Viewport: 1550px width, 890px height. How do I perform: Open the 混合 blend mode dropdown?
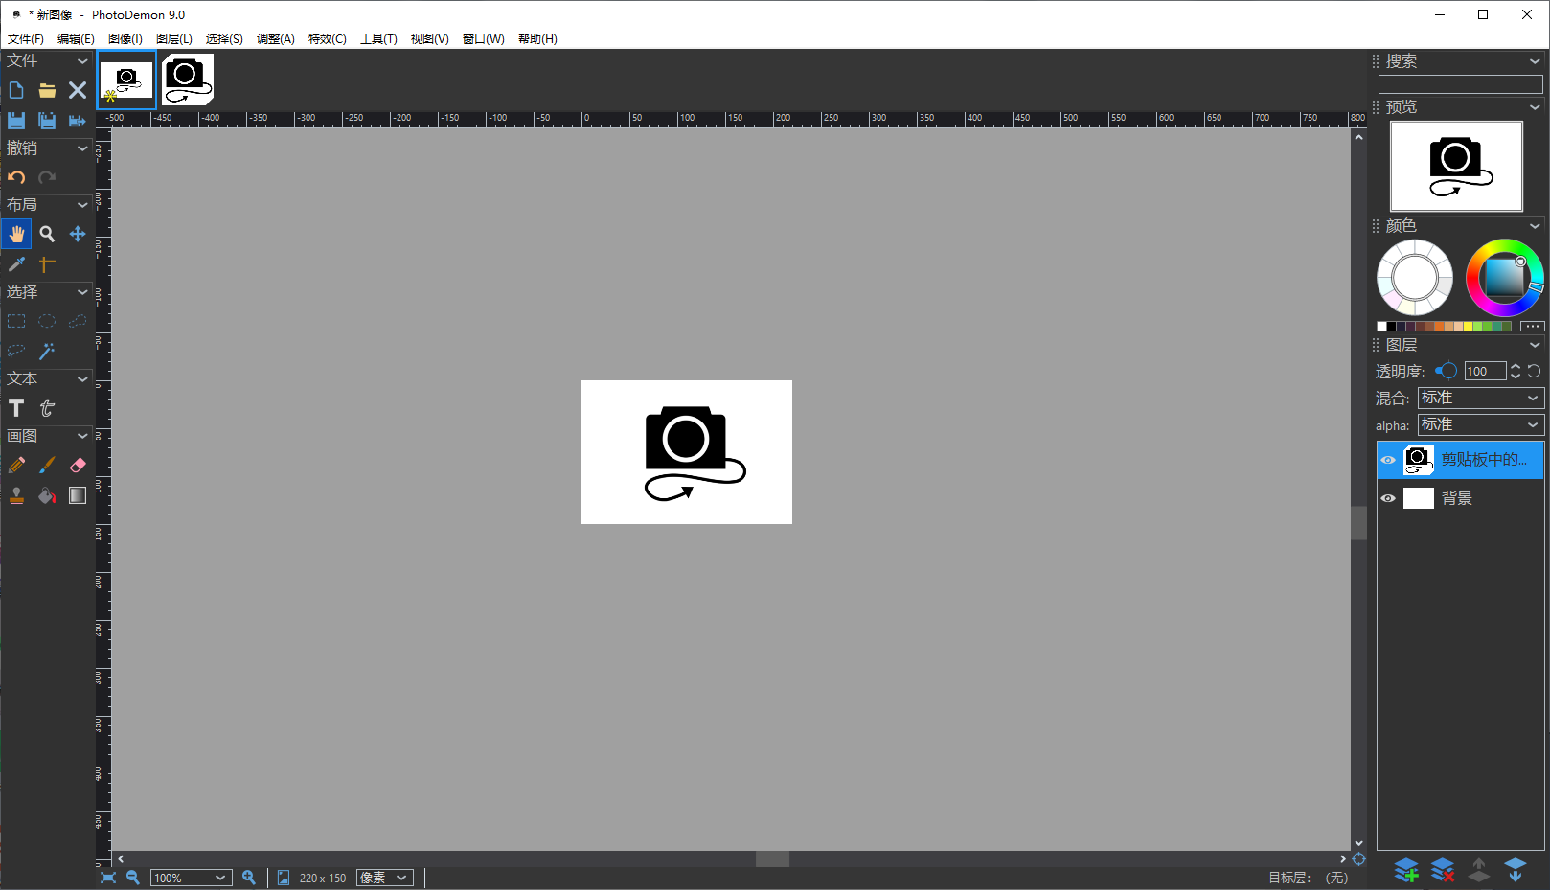coord(1480,398)
